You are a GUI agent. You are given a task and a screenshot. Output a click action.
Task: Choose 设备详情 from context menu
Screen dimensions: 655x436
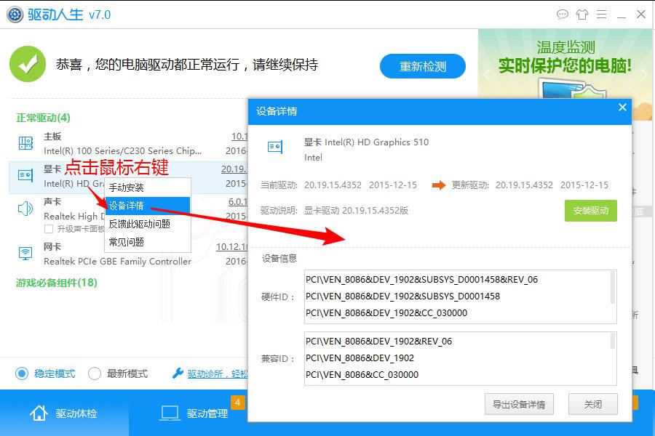(x=148, y=206)
